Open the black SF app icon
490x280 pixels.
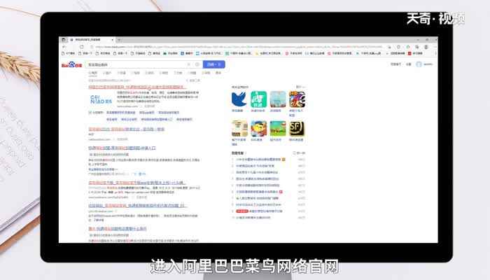coord(297,127)
